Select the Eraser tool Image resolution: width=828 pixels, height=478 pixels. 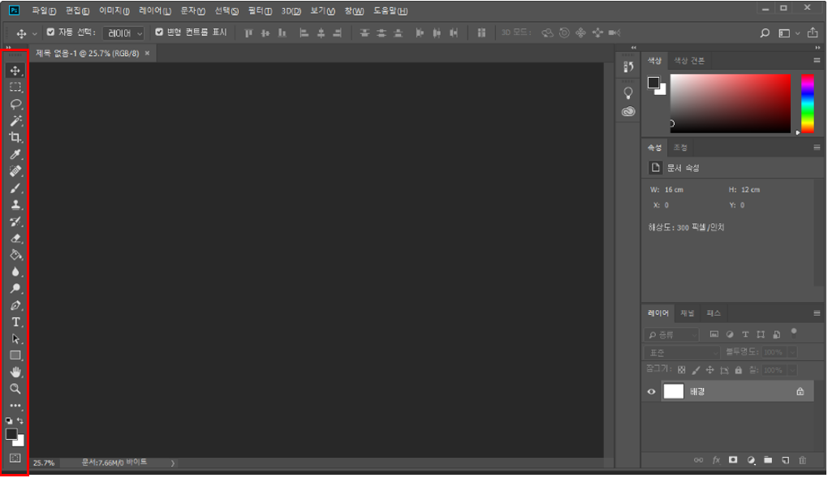(15, 239)
